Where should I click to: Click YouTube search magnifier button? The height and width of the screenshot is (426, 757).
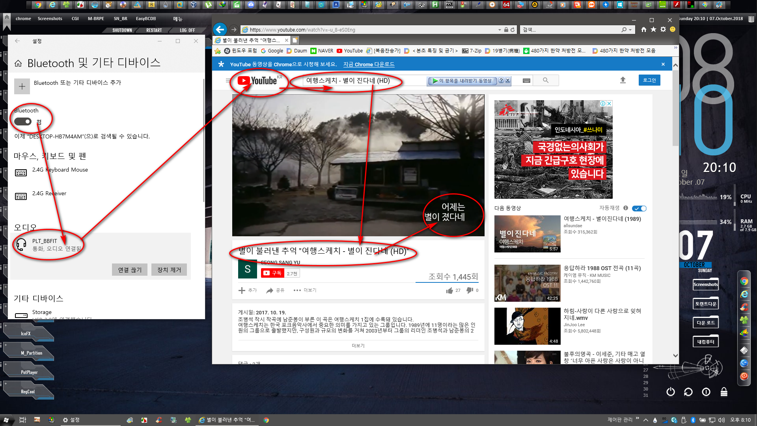[546, 80]
